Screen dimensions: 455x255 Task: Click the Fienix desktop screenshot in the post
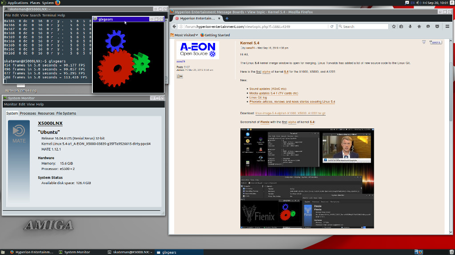point(307,178)
